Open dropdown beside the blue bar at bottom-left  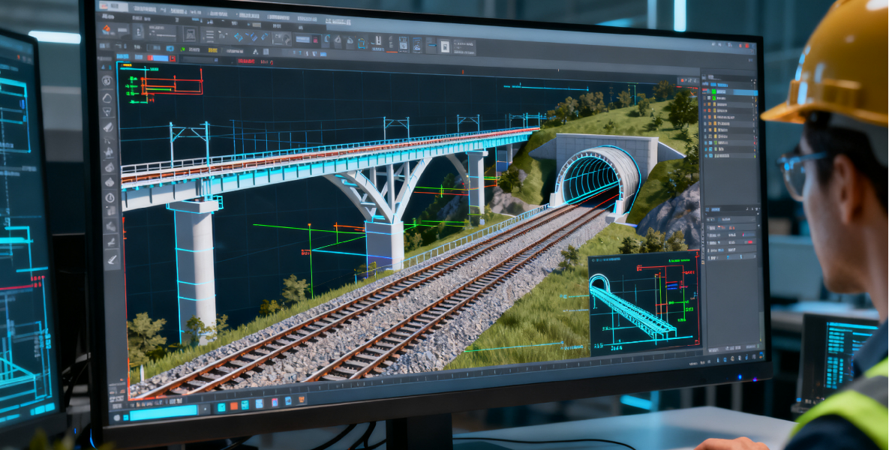click(204, 410)
